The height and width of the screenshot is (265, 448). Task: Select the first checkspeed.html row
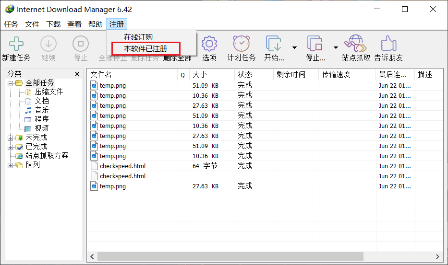pyautogui.click(x=122, y=166)
